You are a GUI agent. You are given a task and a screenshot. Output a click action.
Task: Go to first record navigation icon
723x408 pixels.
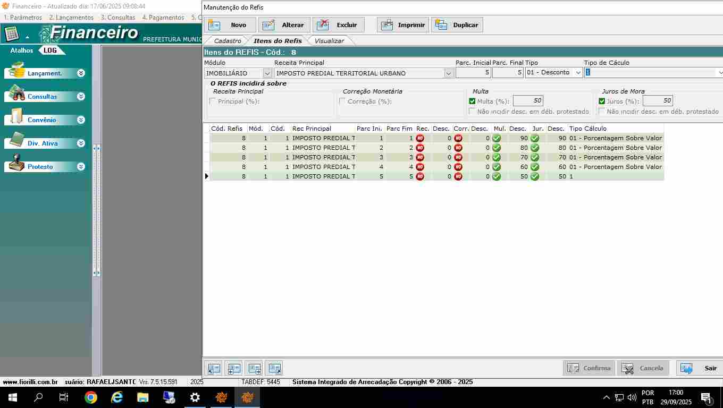click(214, 368)
